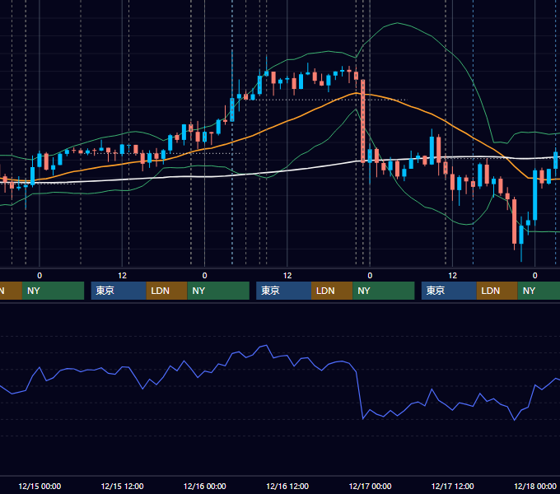Click the 12/15 00:00 date label
Image resolution: width=560 pixels, height=494 pixels.
(40, 486)
